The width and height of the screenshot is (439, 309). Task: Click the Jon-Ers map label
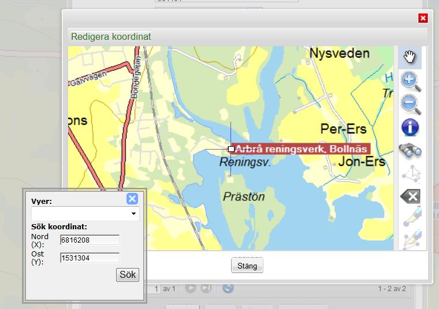click(x=362, y=161)
